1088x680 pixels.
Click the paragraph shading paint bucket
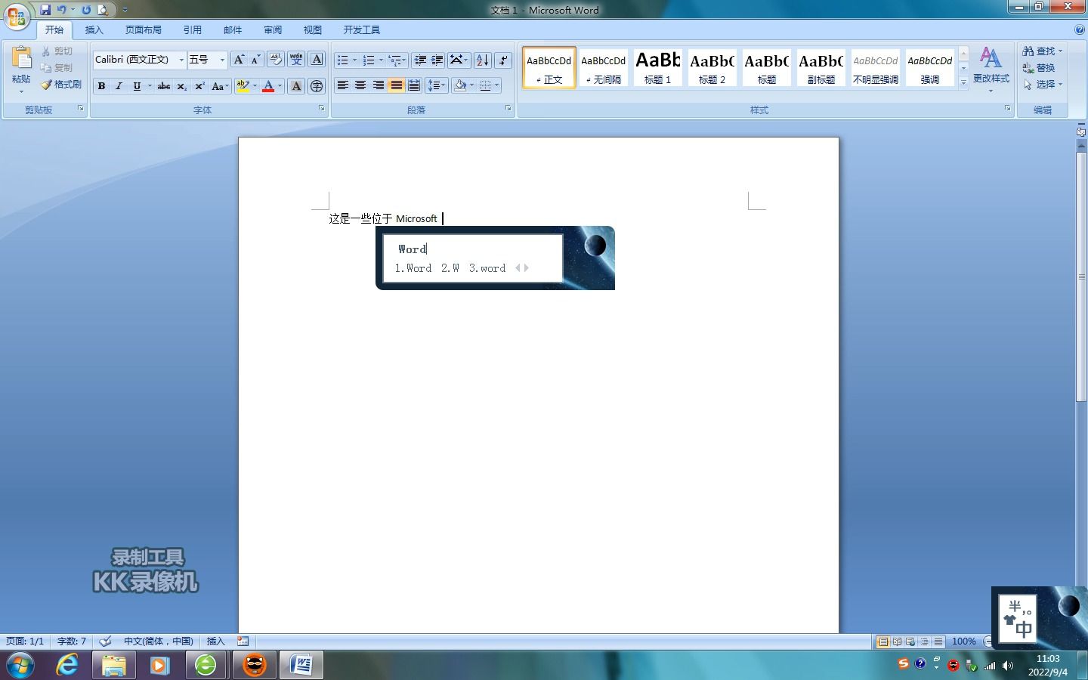(460, 85)
